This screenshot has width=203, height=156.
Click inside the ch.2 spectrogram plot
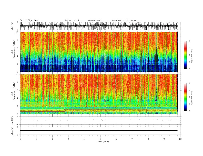99,94
